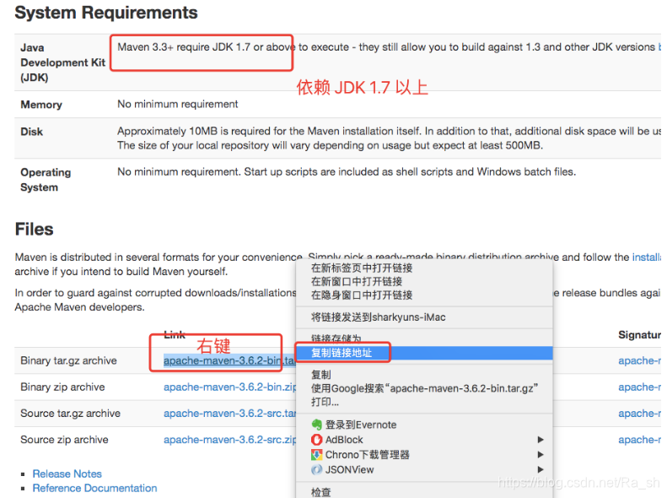Open signature link for Source tar.gz archive
Viewport: 667px width, 498px height.
[639, 414]
